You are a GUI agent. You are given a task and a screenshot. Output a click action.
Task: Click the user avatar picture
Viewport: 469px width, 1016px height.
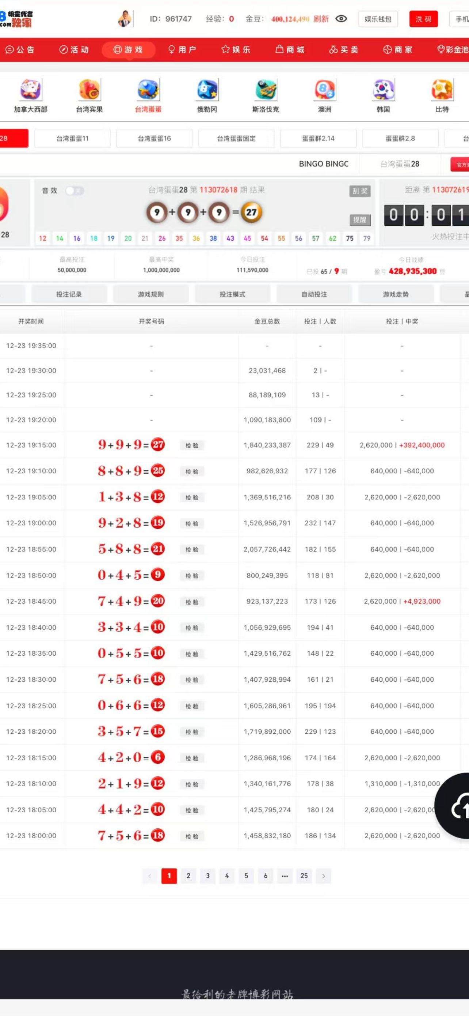coord(125,19)
